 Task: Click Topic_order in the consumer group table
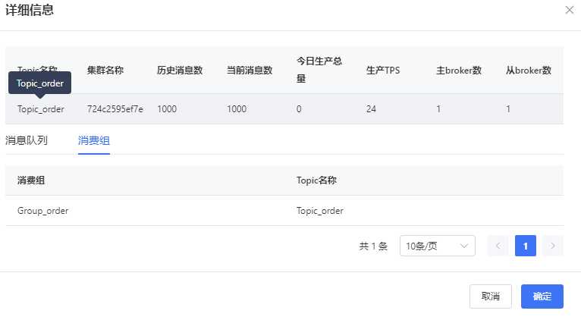click(319, 211)
